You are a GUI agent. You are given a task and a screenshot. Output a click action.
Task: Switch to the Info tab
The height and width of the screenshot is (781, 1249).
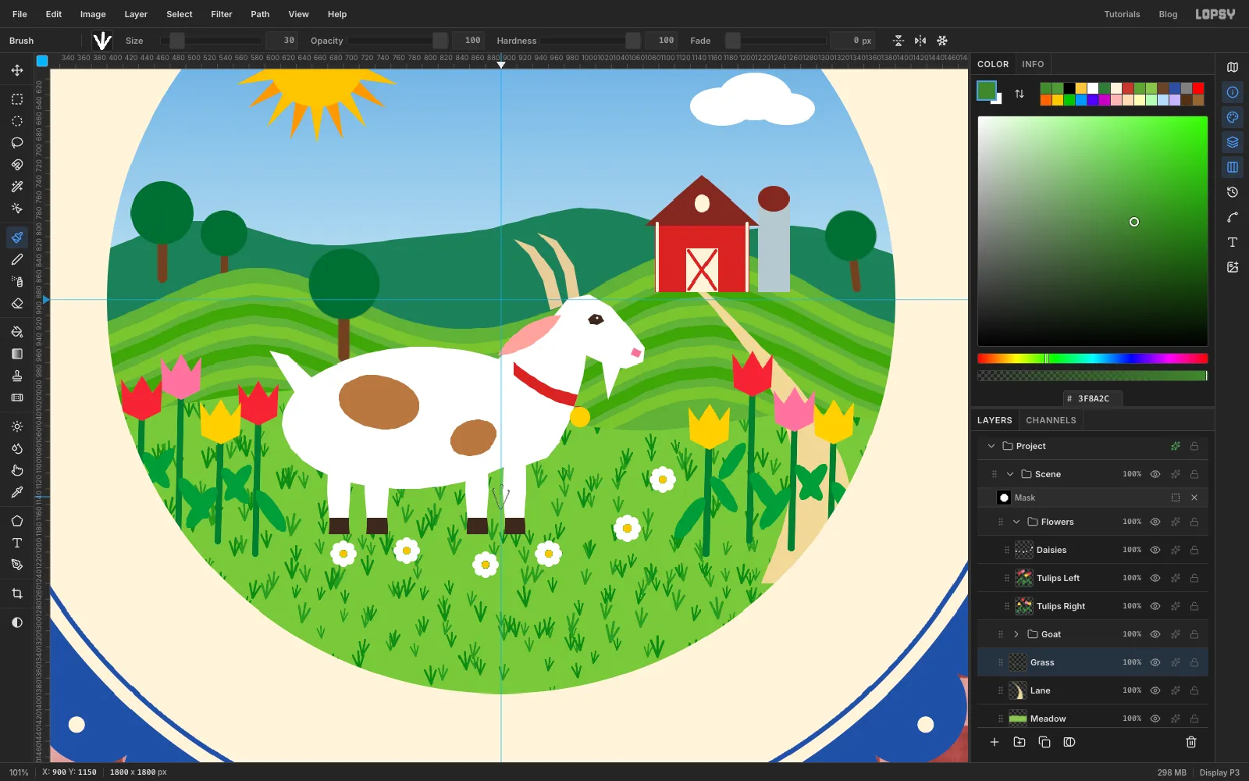(1033, 64)
